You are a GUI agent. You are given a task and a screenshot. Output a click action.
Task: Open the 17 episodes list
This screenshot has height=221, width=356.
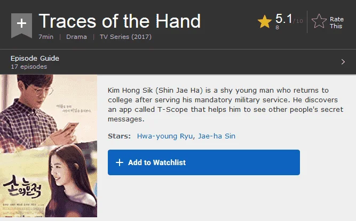29,67
